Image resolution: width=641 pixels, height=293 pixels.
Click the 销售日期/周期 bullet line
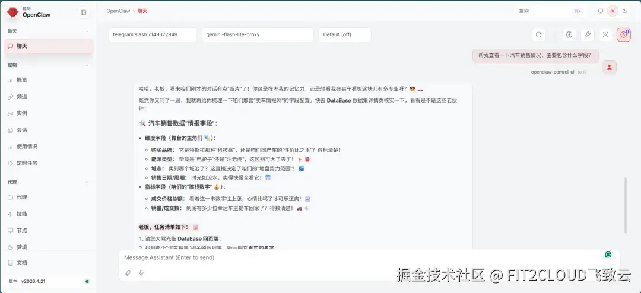coord(211,177)
